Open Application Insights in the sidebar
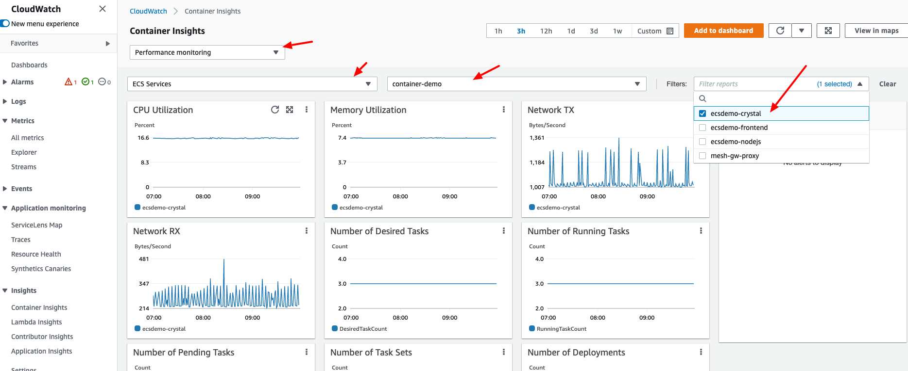The height and width of the screenshot is (371, 908). coord(42,351)
